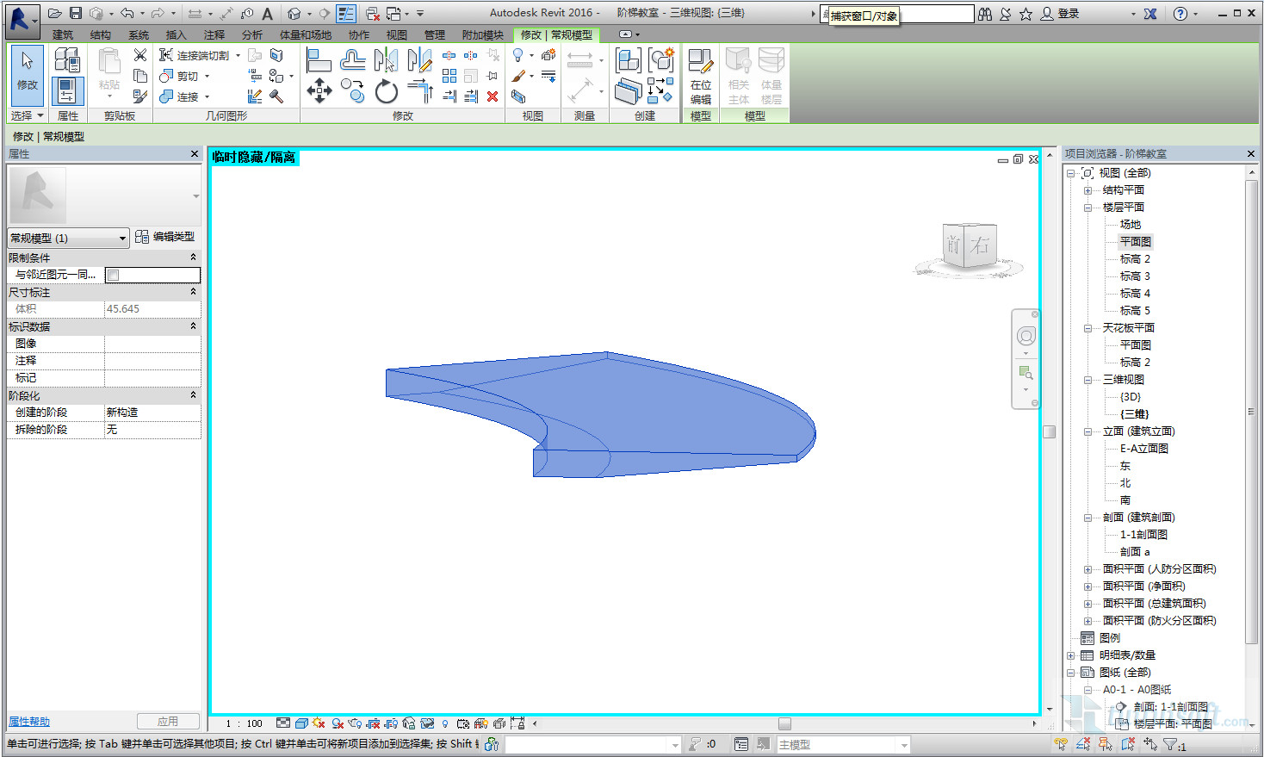Select the Move tool in the ribbon
The image size is (1264, 757).
click(319, 90)
